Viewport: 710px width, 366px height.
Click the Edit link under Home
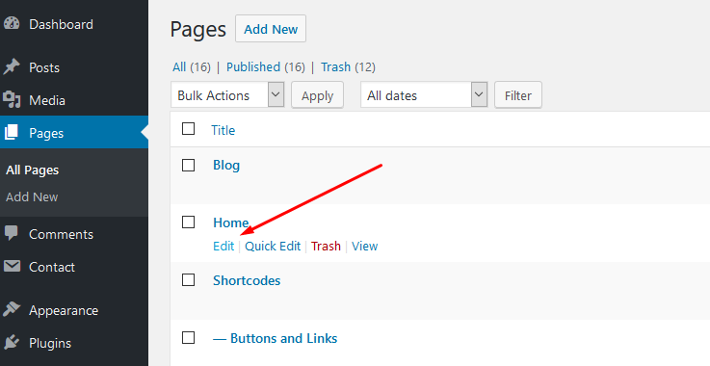click(x=224, y=246)
